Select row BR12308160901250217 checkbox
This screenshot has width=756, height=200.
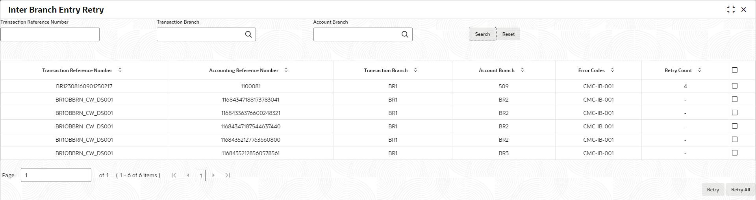point(734,86)
